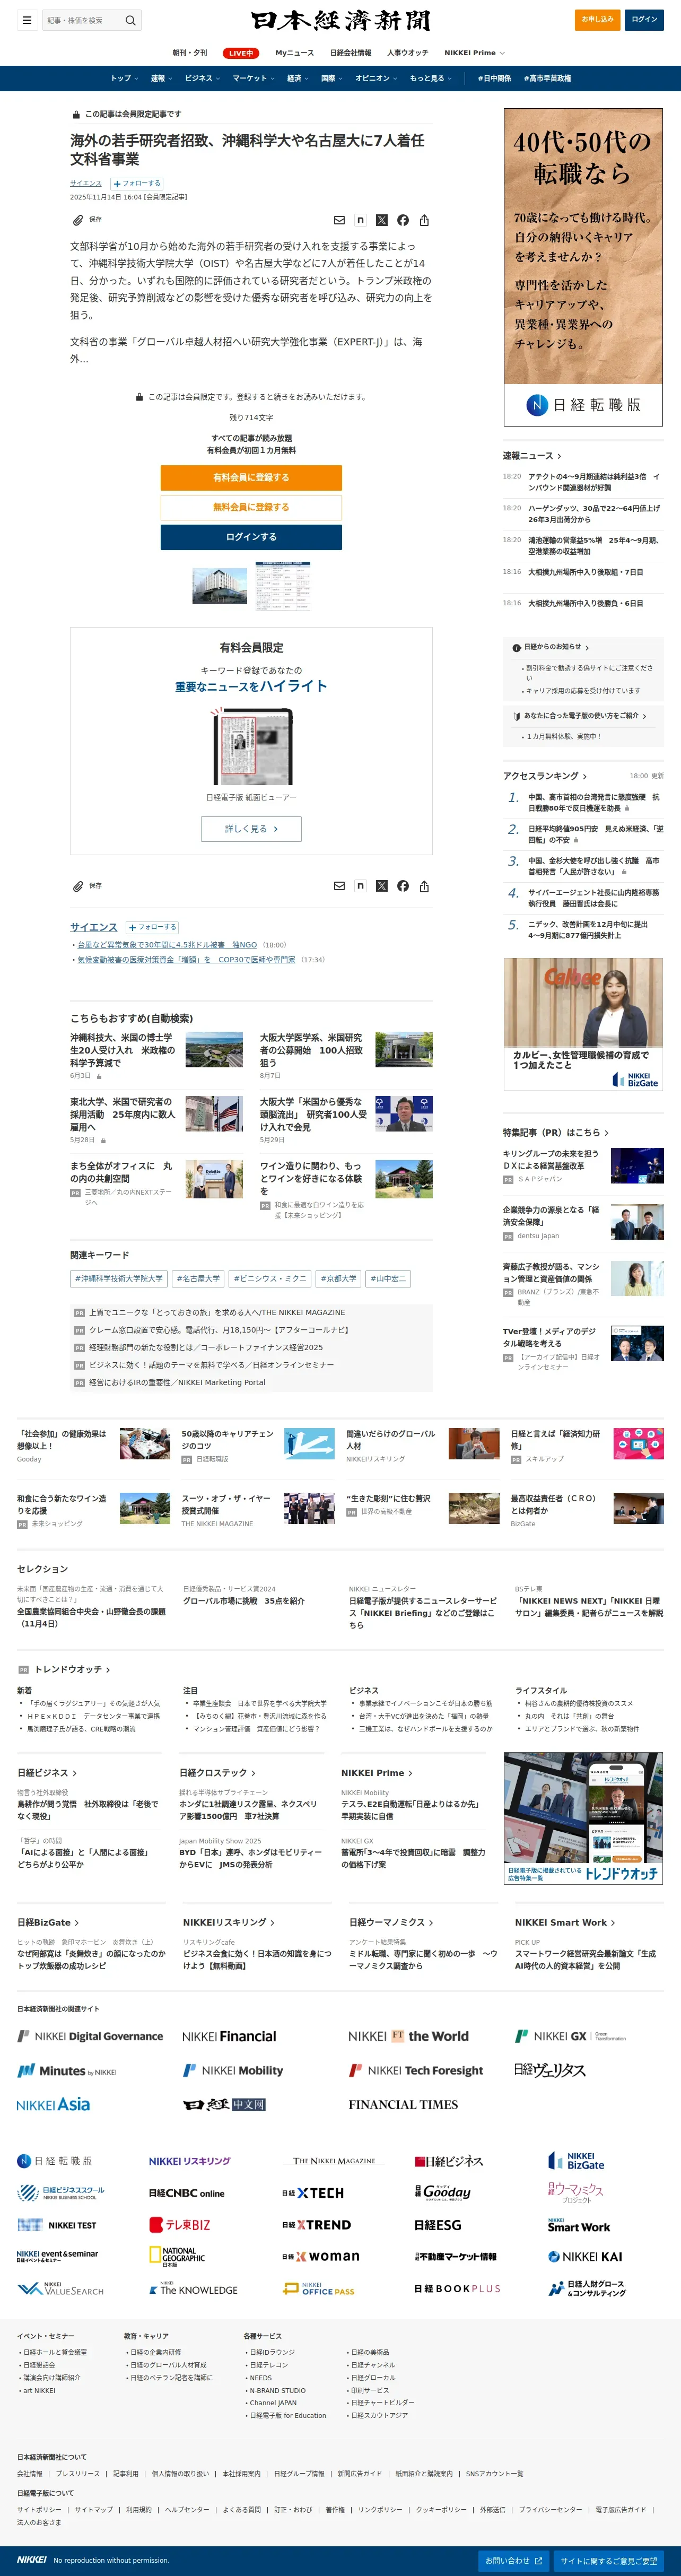Click the footer お問い合わせ button
Viewport: 681px width, 2576px height.
click(x=514, y=2560)
